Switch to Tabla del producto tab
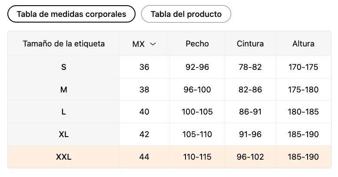 [186, 14]
